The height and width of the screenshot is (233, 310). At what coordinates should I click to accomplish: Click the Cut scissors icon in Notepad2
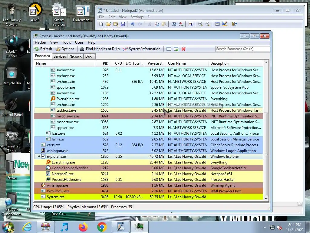(150, 24)
